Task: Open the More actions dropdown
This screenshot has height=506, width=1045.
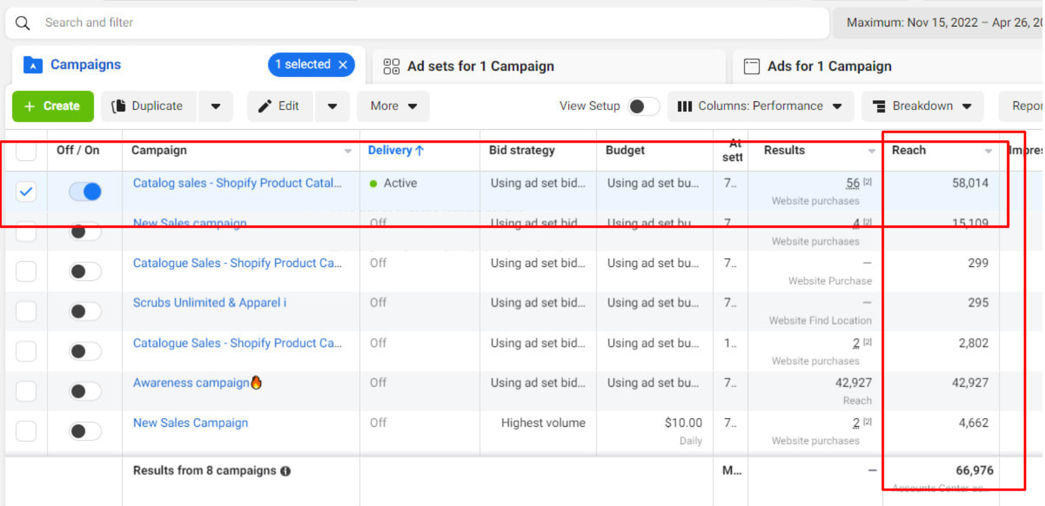Action: 393,106
